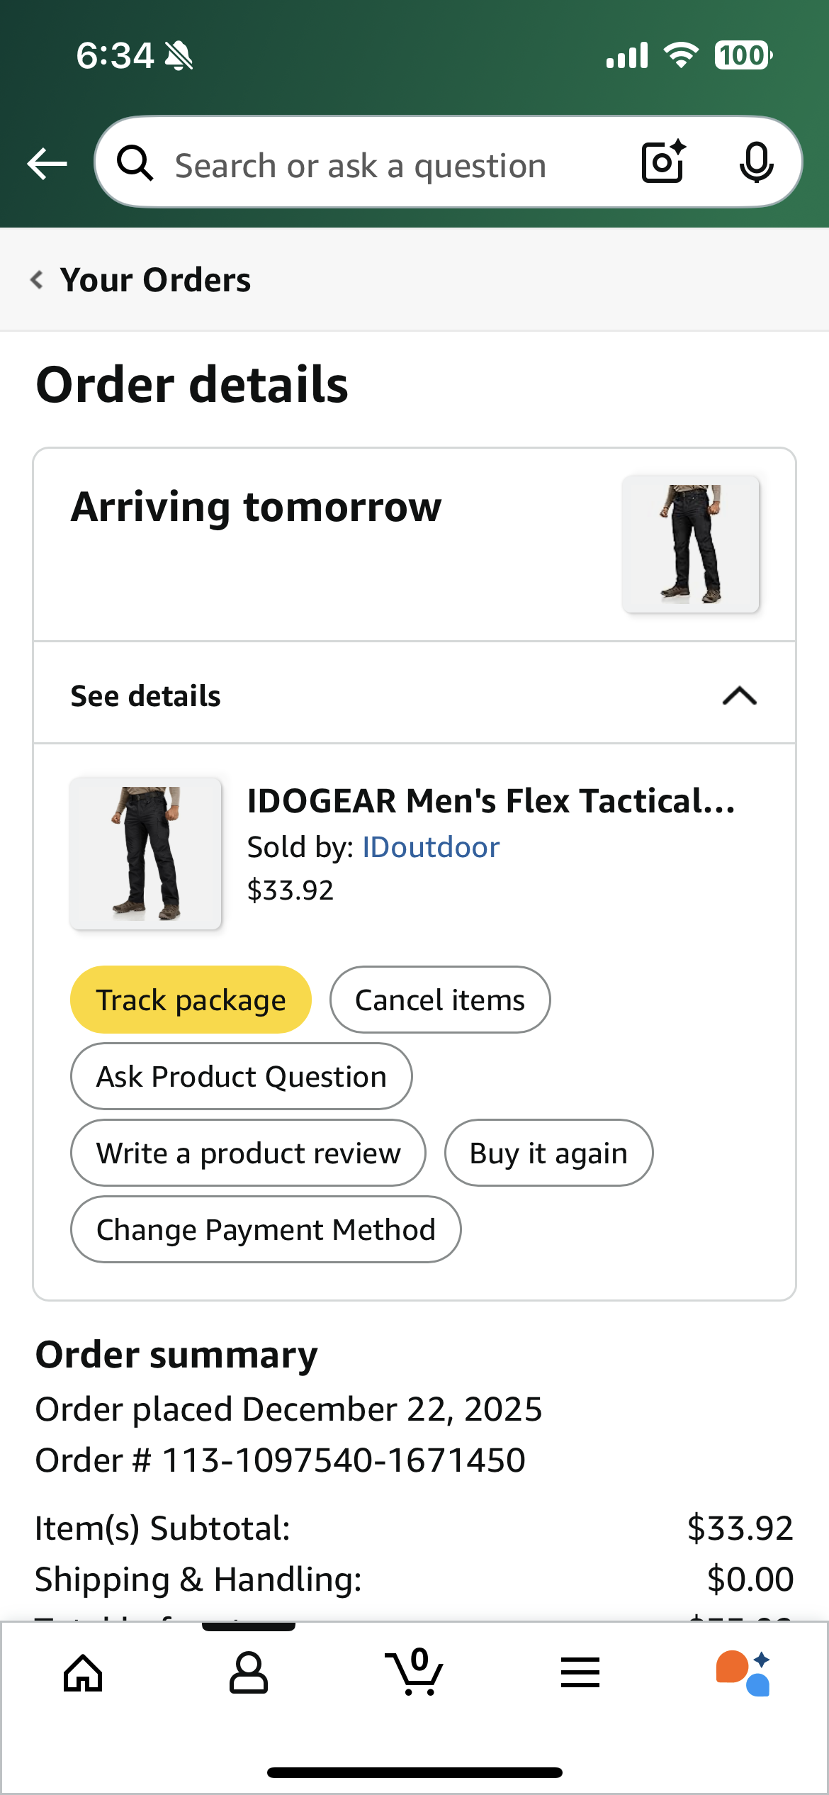
Task: Tap the IDOGEAR Men's Flex Tactical title
Action: (491, 801)
